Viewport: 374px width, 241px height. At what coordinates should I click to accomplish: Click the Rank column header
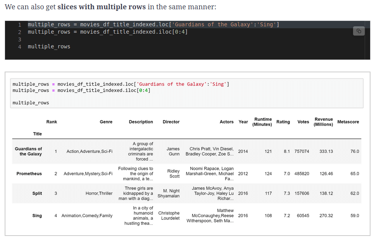click(52, 122)
